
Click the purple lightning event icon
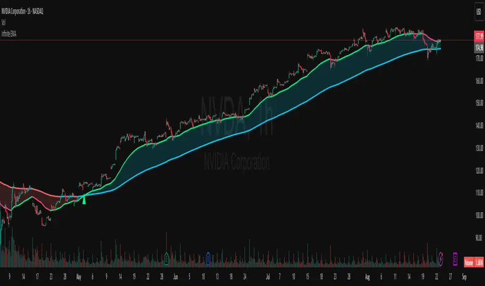[x=441, y=259]
